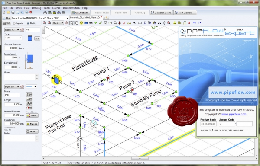
Task: Click the Units button
Action: click(6, 23)
